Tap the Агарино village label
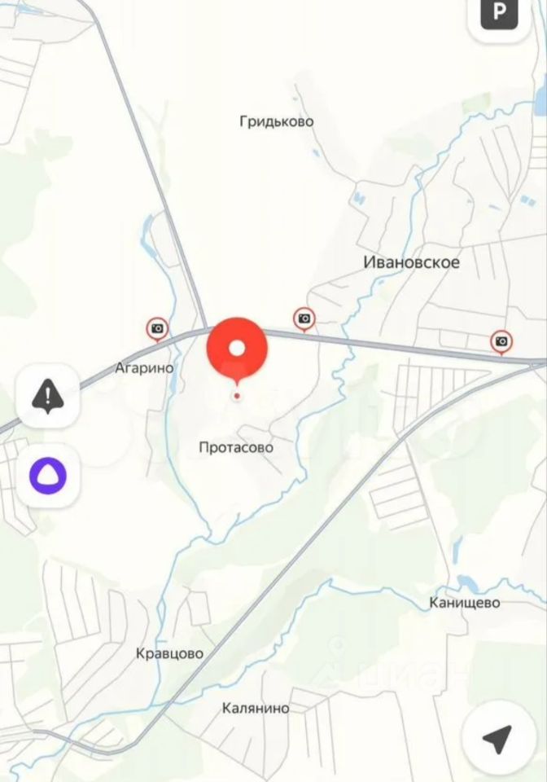547x782 pixels. (x=144, y=368)
